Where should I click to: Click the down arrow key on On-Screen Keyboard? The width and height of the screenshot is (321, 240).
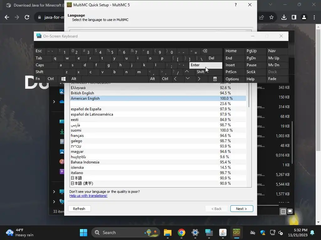click(187, 79)
